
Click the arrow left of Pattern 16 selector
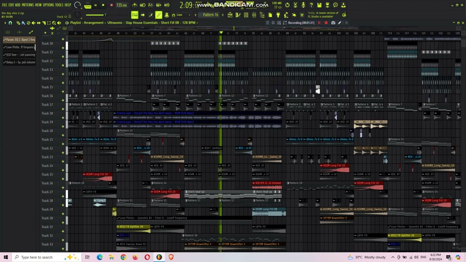[x=196, y=15]
